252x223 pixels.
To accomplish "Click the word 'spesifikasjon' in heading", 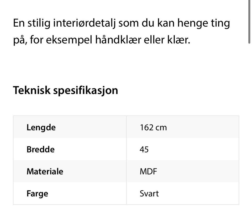I will [x=86, y=91].
